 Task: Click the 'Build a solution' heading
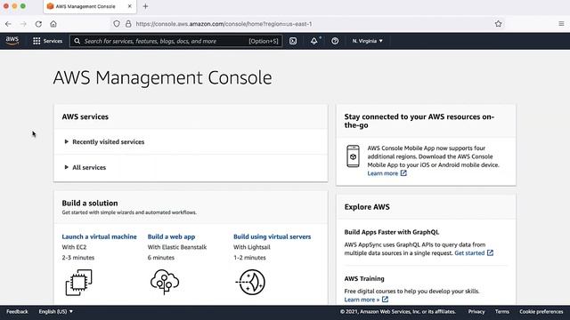(90, 204)
